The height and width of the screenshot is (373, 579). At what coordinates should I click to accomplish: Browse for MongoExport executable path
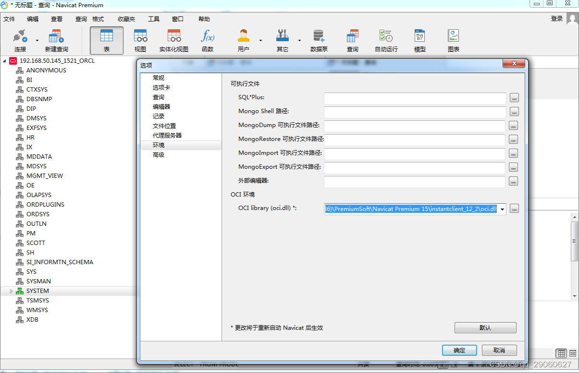(514, 168)
